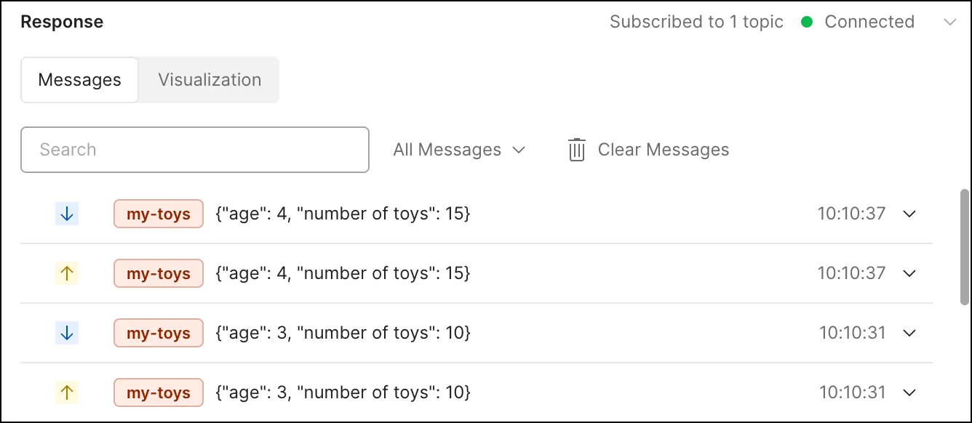Select my-toys topic tag on the first message

[x=159, y=214]
